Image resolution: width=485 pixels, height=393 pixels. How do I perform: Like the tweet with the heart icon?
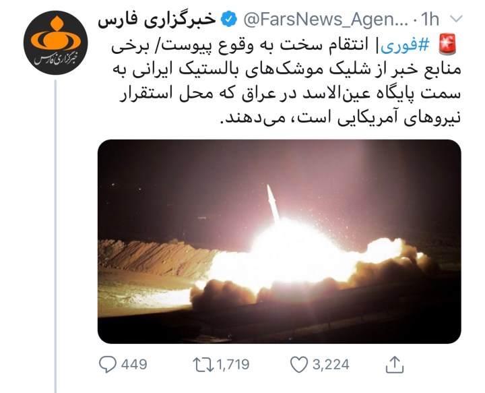coord(299,365)
